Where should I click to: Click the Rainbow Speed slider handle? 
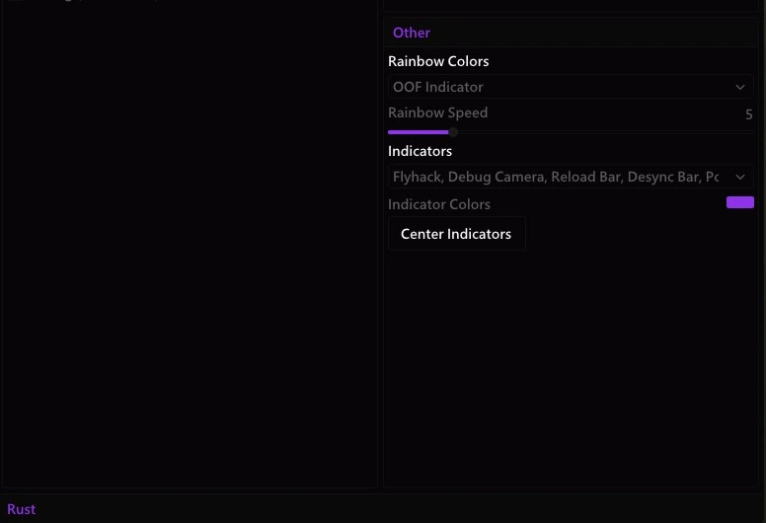453,132
